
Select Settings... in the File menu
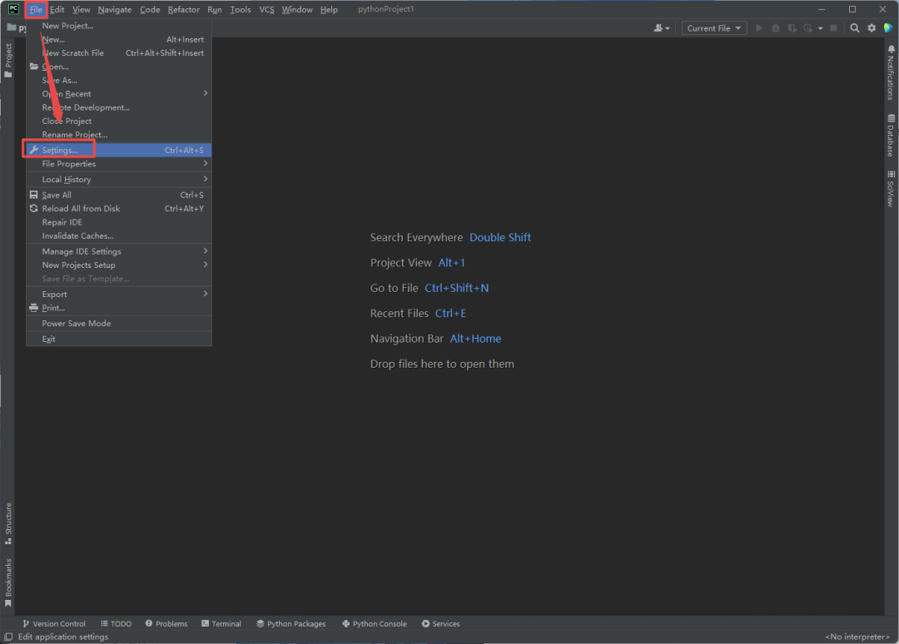[x=60, y=151]
